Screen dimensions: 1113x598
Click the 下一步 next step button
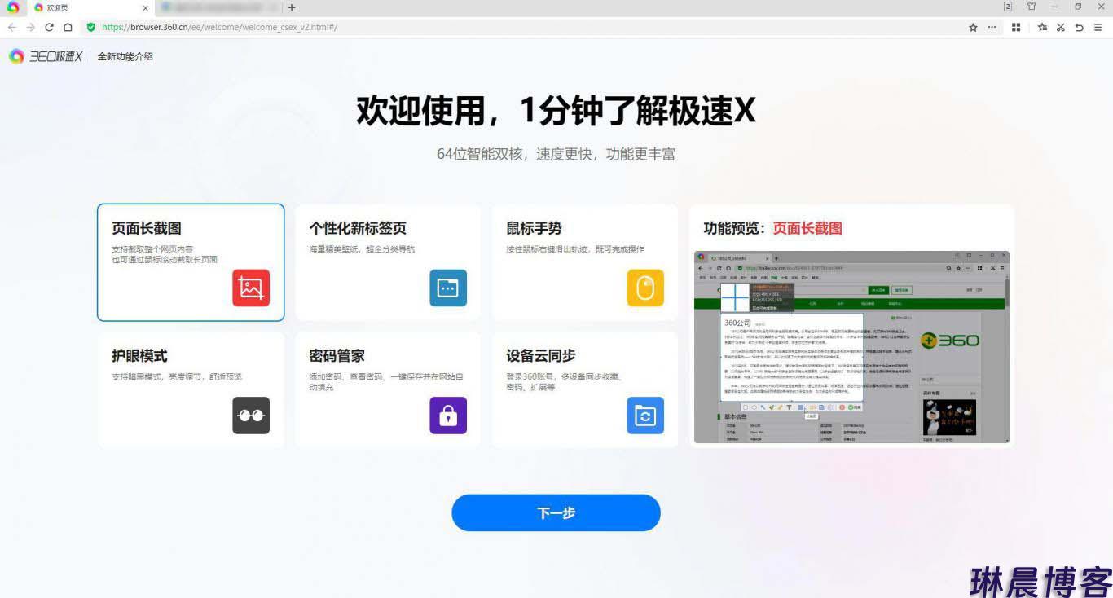(556, 512)
